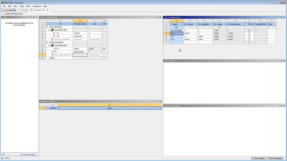Screen dimensions: 287x161
Task: Pin the Outline of All Parameters panel
Action: [x=158, y=17]
